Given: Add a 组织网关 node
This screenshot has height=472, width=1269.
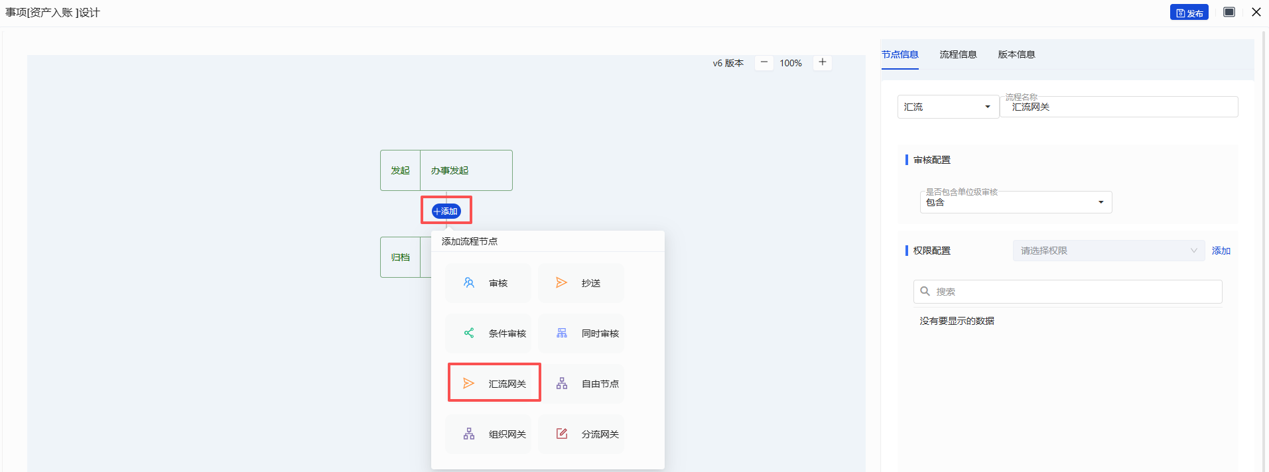Looking at the screenshot, I should 489,434.
